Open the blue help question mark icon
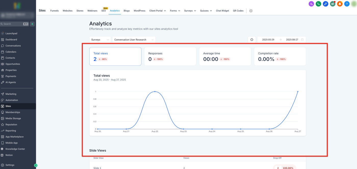357x169 pixels. click(x=347, y=4)
